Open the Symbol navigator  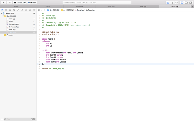tap(10, 10)
